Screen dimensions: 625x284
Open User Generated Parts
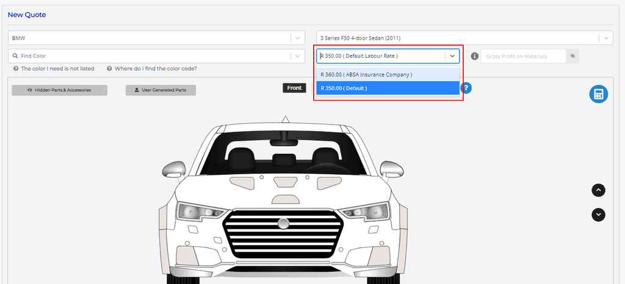click(x=161, y=90)
